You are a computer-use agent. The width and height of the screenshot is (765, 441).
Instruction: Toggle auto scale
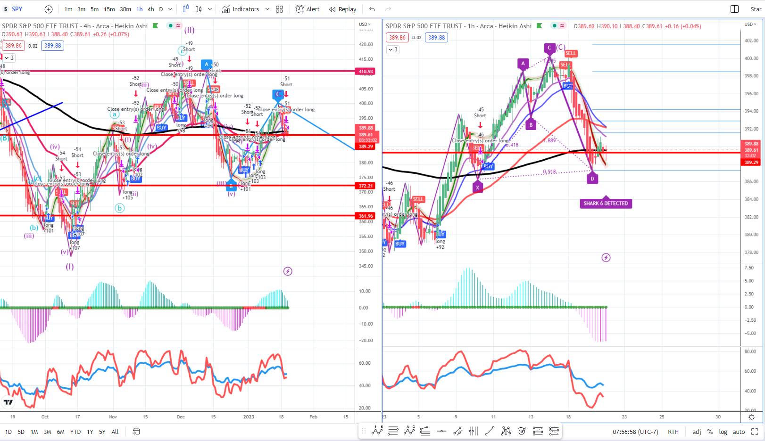[739, 432]
